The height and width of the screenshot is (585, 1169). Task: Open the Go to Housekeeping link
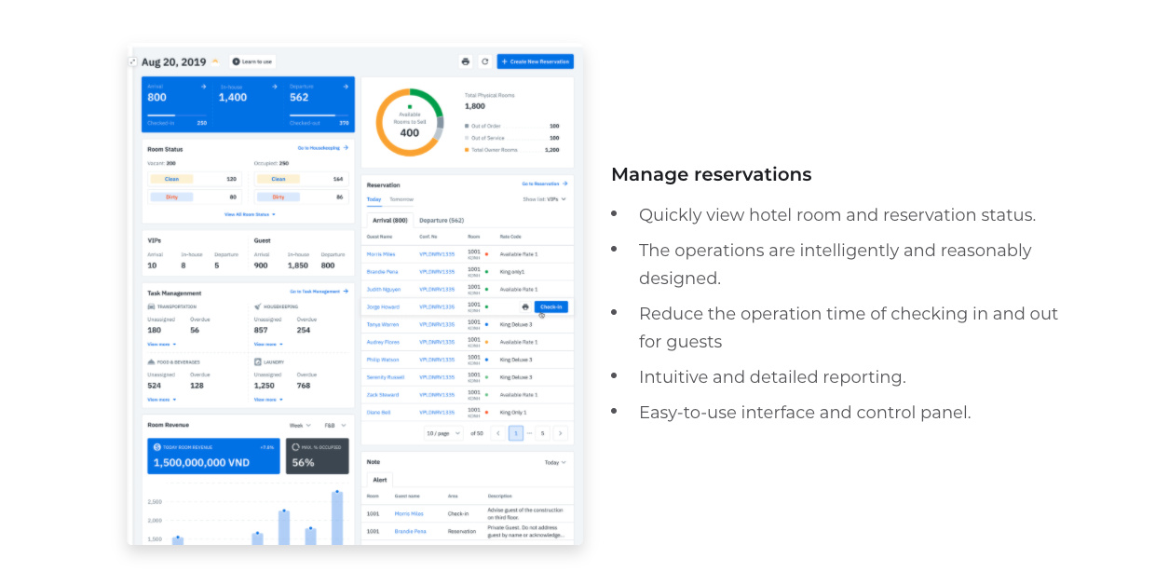[323, 148]
